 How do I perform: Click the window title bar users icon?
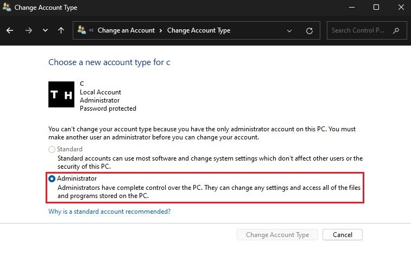point(7,8)
